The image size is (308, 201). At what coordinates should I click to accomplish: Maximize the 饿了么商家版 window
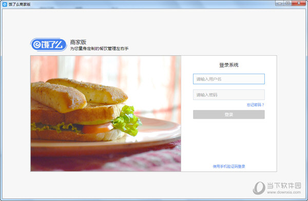pos(288,4)
